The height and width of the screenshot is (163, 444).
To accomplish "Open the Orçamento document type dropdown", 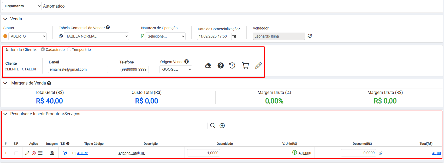I will coord(22,6).
